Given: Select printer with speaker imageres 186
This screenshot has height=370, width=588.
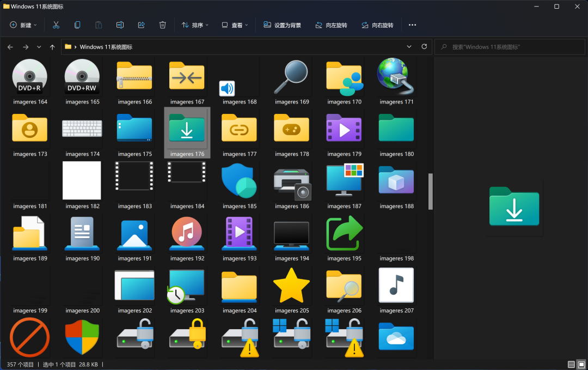Looking at the screenshot, I should (292, 186).
